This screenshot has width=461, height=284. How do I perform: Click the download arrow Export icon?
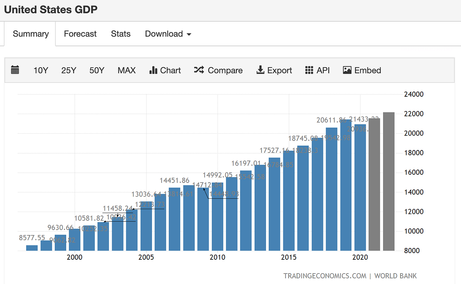[260, 70]
